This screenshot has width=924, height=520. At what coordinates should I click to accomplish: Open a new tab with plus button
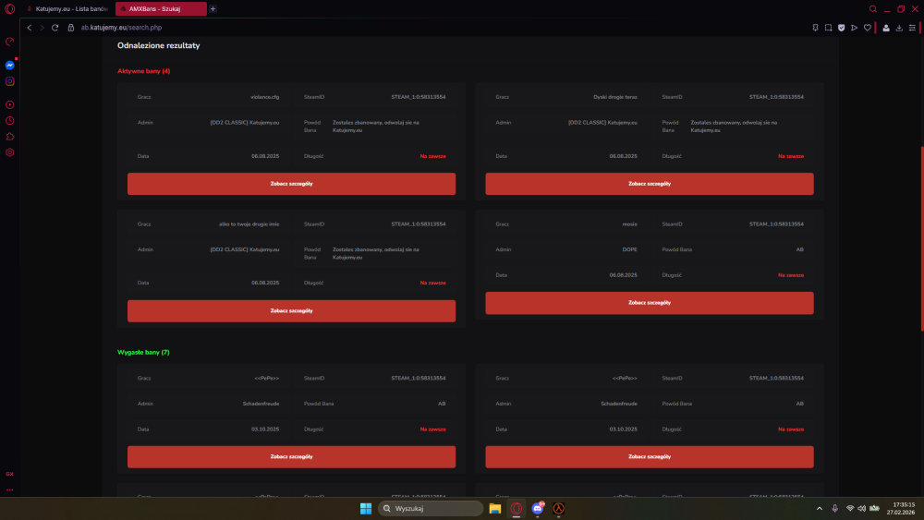click(x=213, y=9)
